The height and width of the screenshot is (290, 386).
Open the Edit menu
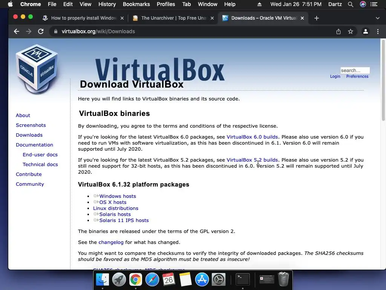tap(68, 4)
